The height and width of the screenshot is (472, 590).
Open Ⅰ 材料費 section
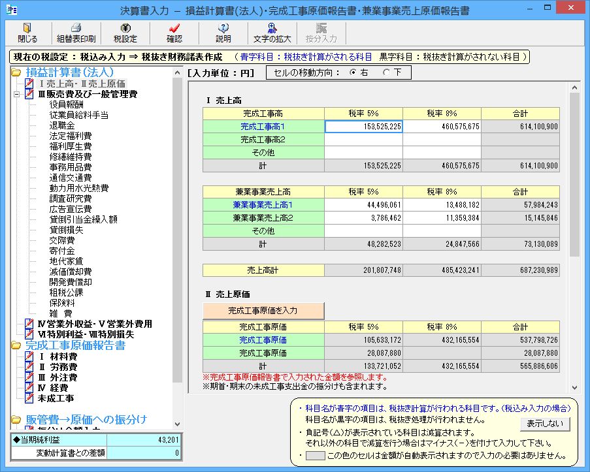tap(57, 356)
